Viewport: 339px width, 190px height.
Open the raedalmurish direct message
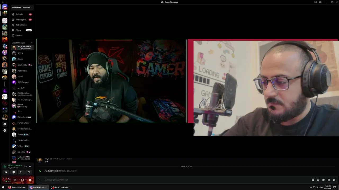pos(22,129)
